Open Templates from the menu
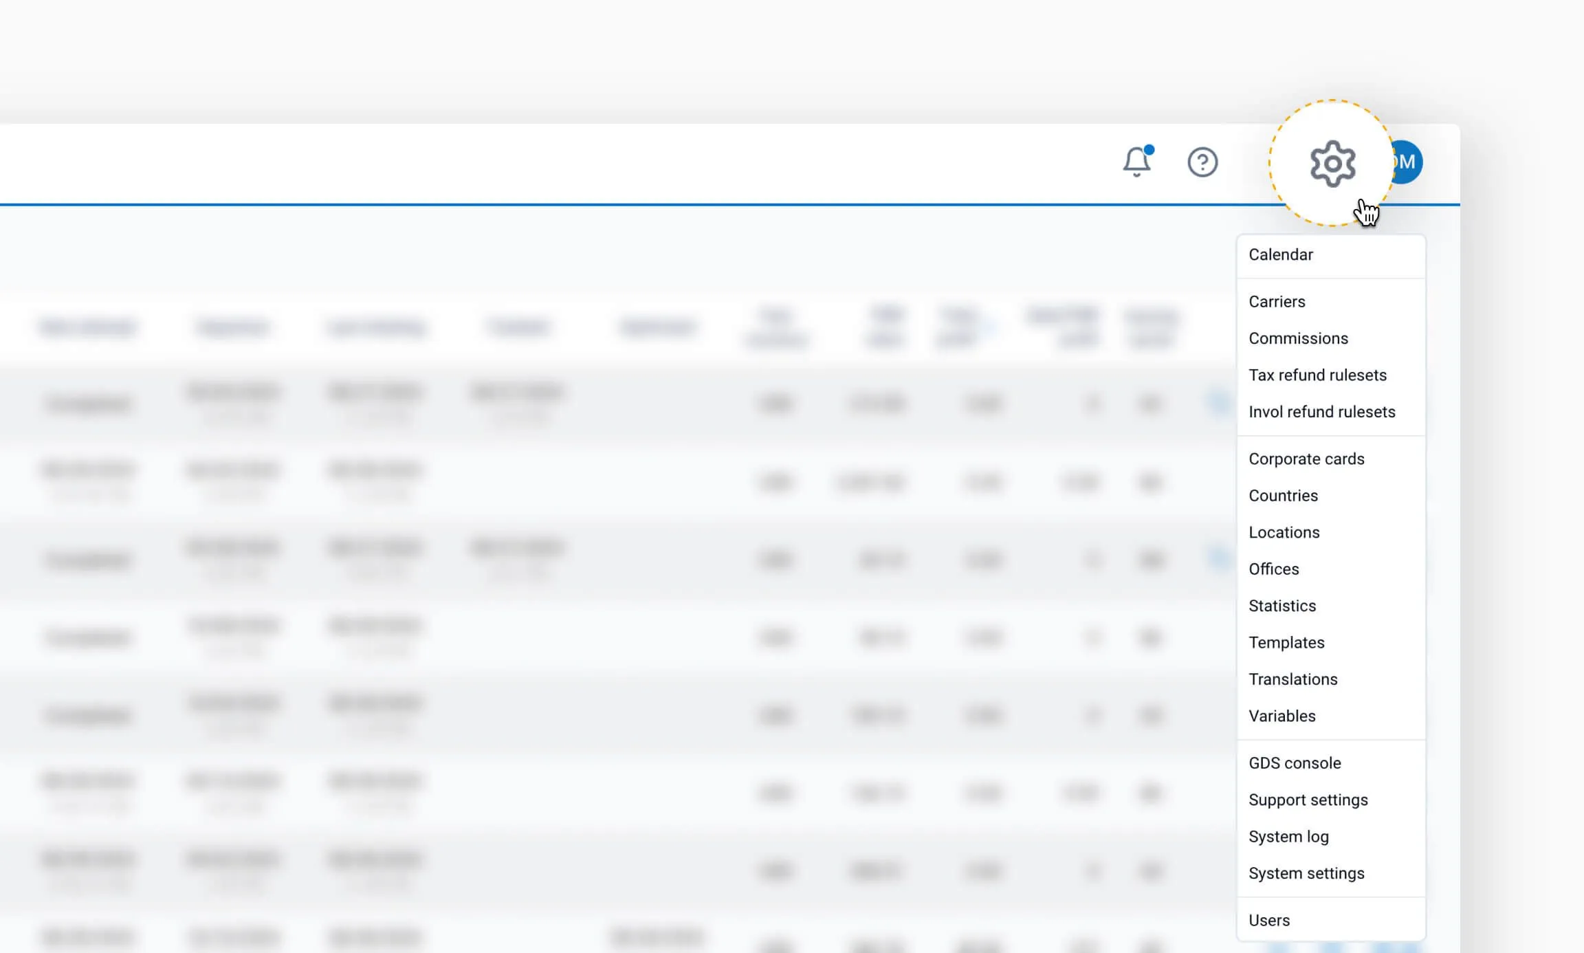Viewport: 1584px width, 953px height. point(1286,642)
